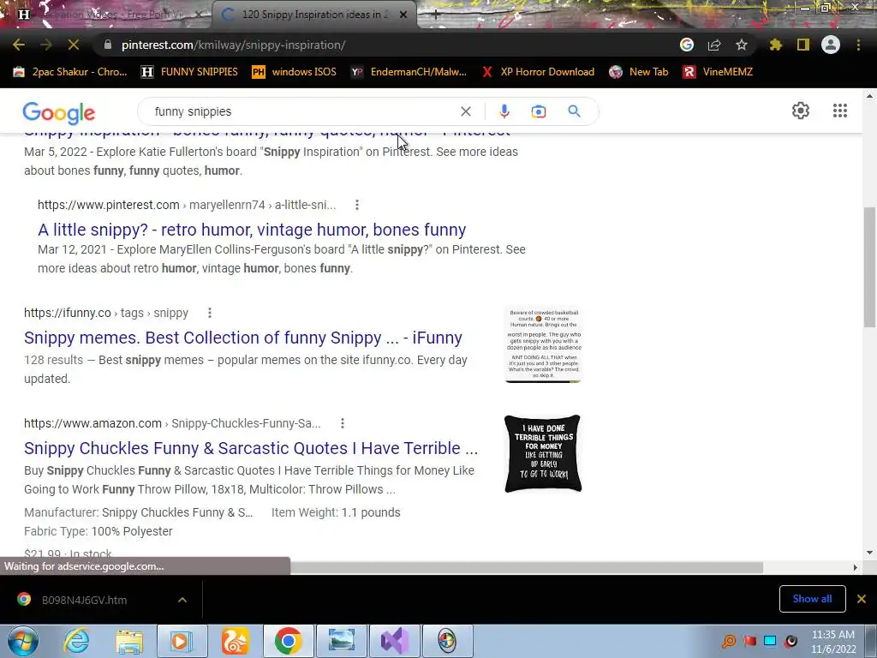The height and width of the screenshot is (658, 877).
Task: Open FUNNY SNIPPIES bookmark
Action: tap(189, 72)
